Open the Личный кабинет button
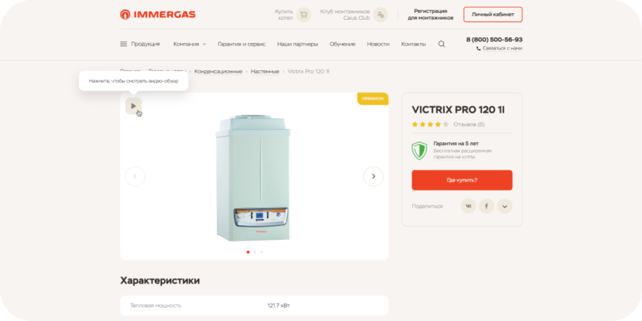The image size is (642, 321). pos(493,15)
